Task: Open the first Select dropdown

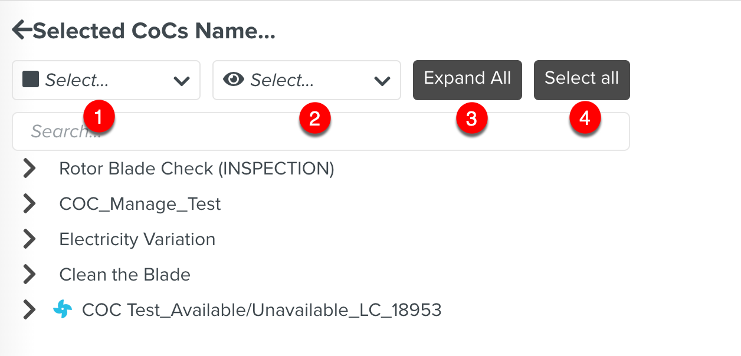Action: 106,80
